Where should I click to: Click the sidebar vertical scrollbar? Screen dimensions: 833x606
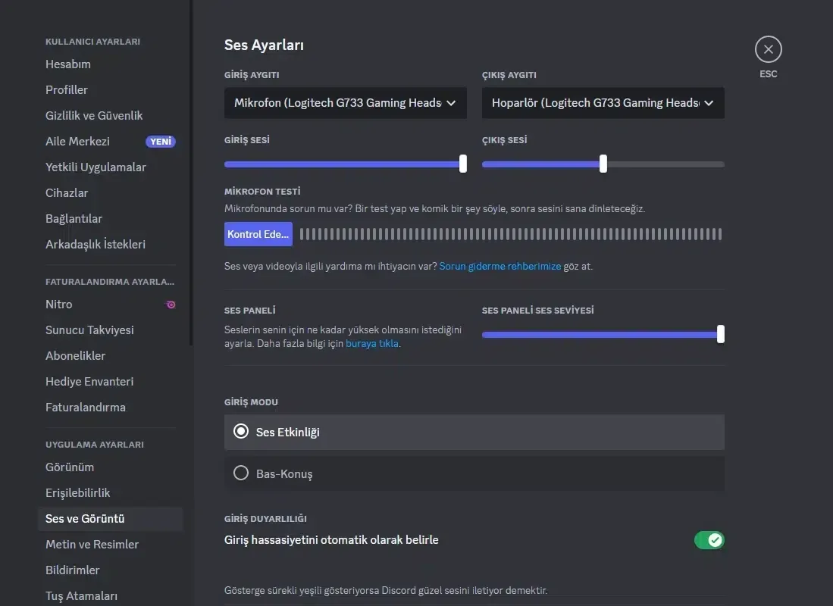pyautogui.click(x=191, y=173)
